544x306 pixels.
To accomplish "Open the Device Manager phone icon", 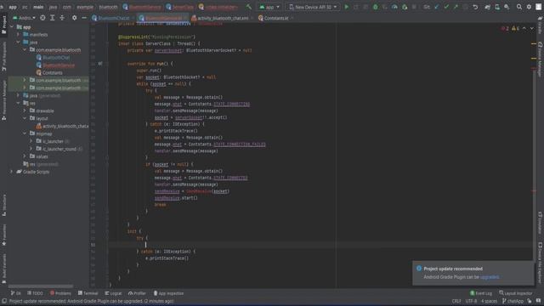I will pyautogui.click(x=497, y=7).
